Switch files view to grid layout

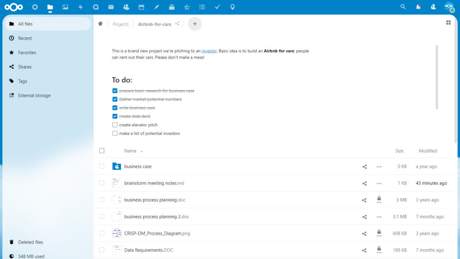tap(448, 22)
